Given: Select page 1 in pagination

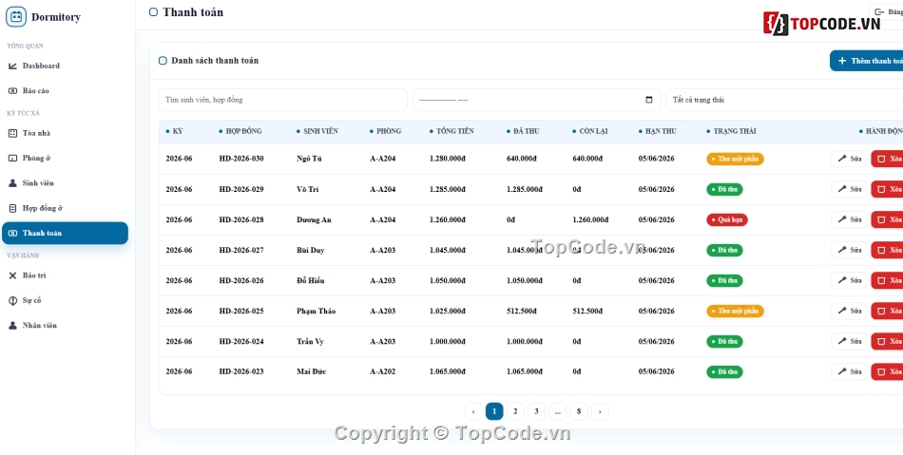Looking at the screenshot, I should [x=494, y=411].
